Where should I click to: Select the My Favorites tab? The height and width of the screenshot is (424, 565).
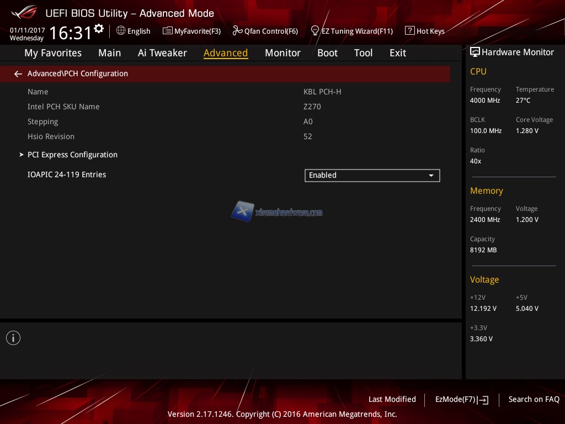[x=53, y=53]
